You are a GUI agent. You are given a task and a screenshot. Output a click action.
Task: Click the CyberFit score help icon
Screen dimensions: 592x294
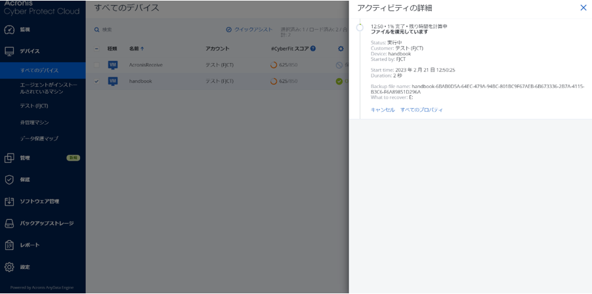click(x=313, y=49)
